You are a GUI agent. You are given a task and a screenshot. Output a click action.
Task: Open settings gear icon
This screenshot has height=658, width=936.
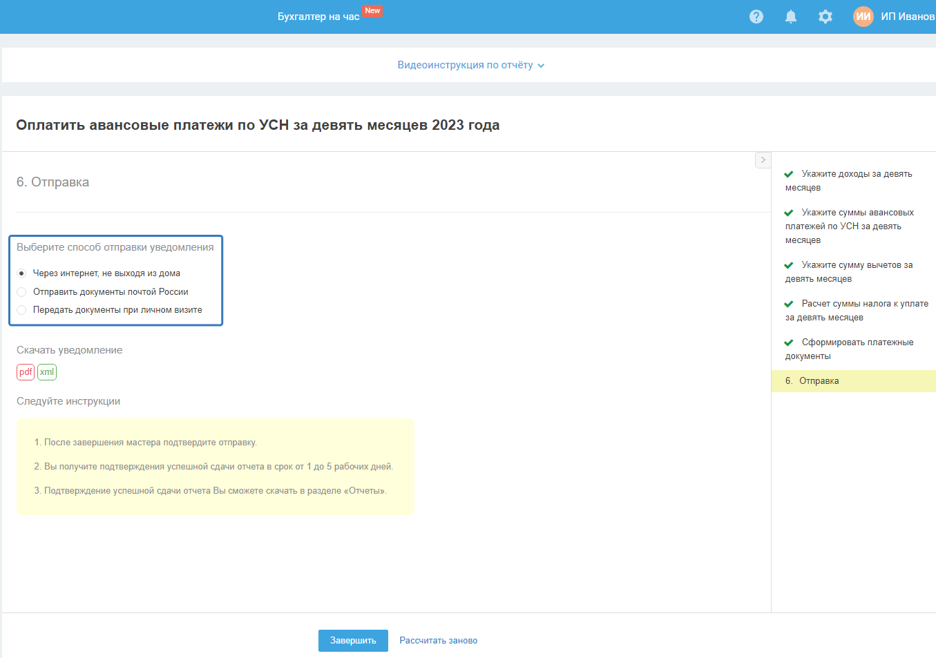click(825, 17)
